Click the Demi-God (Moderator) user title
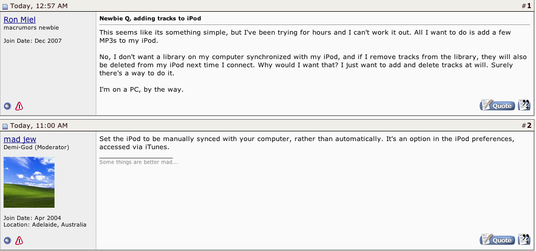This screenshot has height=251, width=536. click(36, 148)
